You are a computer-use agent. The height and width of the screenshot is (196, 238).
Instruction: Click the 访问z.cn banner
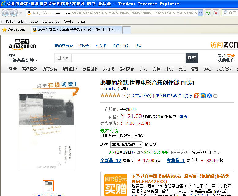coord(224,45)
